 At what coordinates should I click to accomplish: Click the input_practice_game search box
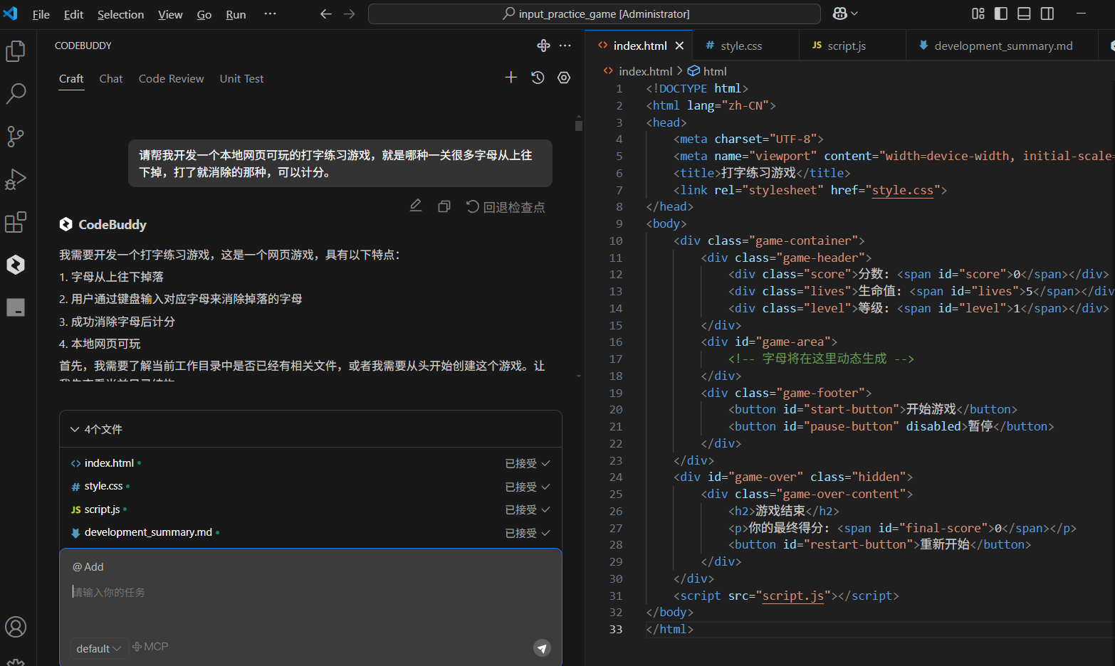tap(595, 14)
